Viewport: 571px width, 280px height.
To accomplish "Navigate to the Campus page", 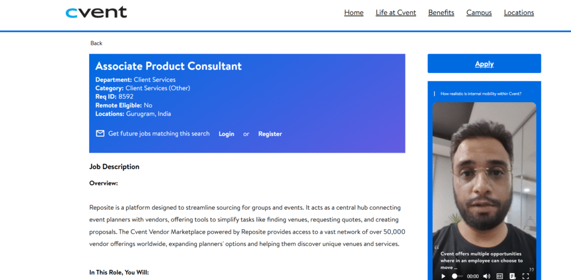I will pyautogui.click(x=479, y=13).
